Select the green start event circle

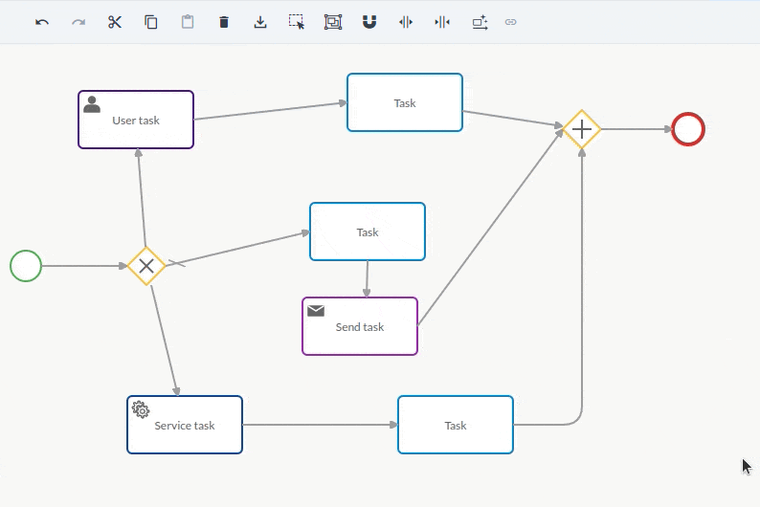click(26, 266)
